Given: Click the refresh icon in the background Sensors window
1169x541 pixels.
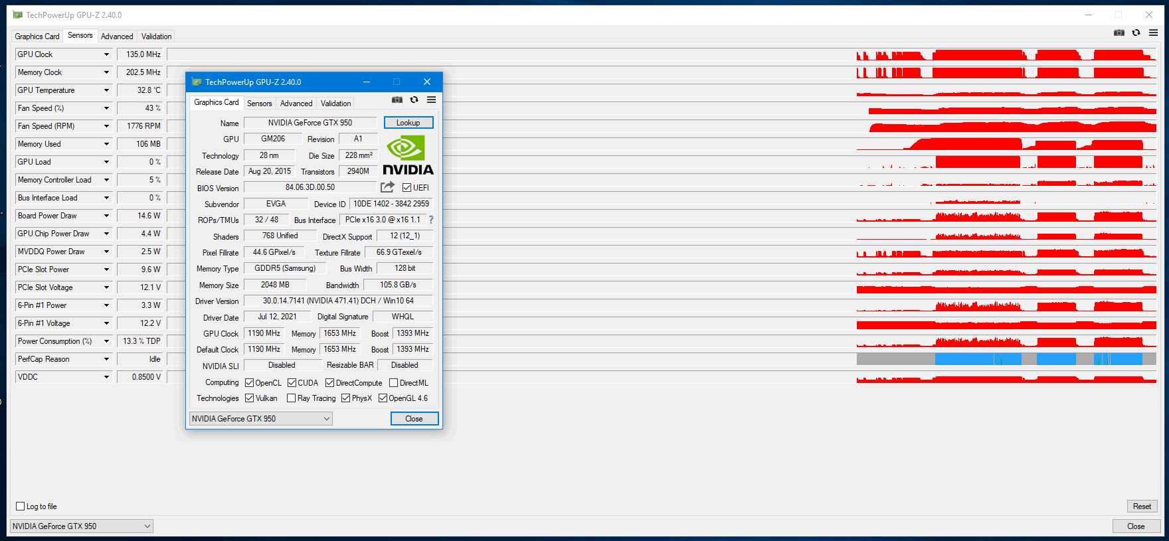Looking at the screenshot, I should coord(1136,33).
